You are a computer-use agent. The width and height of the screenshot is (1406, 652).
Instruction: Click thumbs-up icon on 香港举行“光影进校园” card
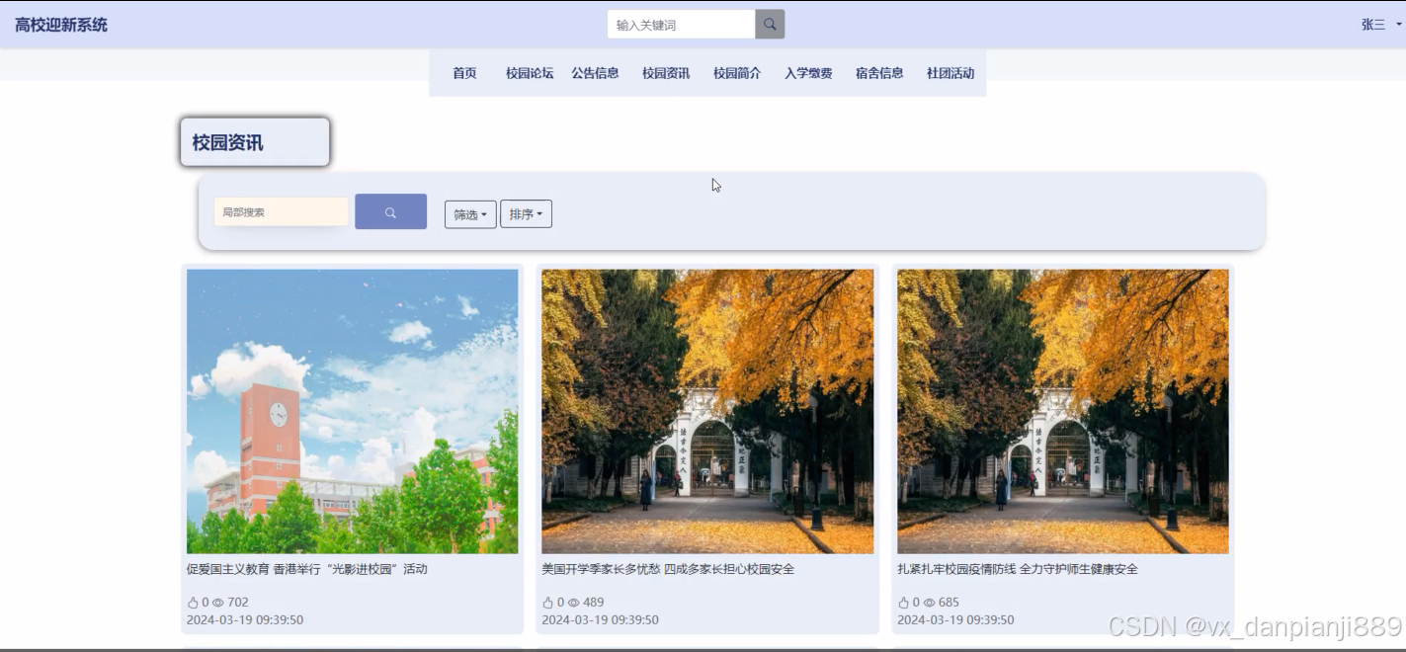[x=193, y=603]
